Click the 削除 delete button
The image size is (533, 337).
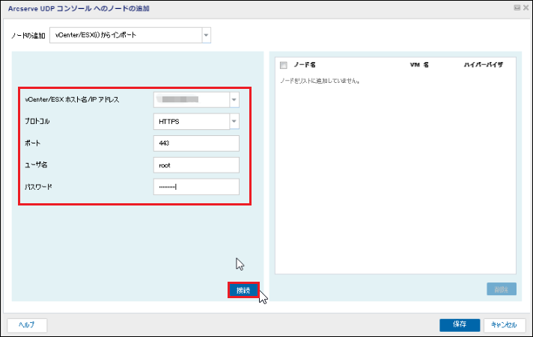point(502,289)
